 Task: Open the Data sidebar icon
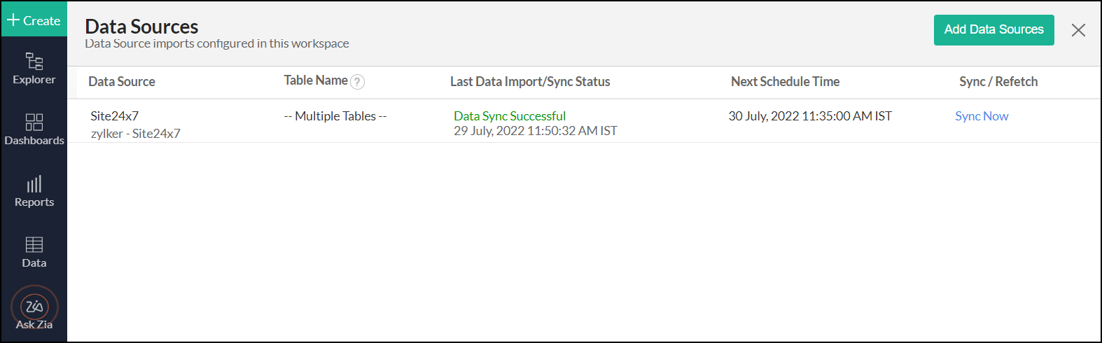pyautogui.click(x=34, y=252)
